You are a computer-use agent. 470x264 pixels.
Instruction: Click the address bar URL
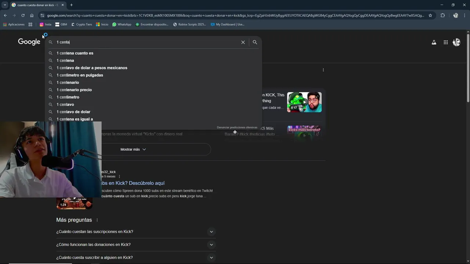point(235,15)
